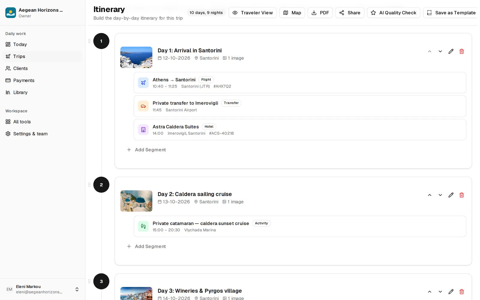Go to Today in the sidebar
This screenshot has width=480, height=300.
[43, 44]
